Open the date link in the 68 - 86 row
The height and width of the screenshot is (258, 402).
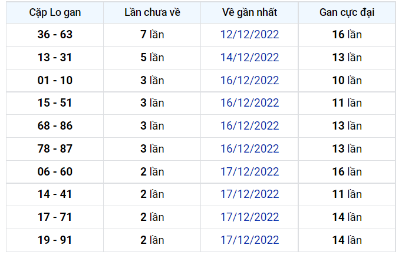pyautogui.click(x=249, y=126)
